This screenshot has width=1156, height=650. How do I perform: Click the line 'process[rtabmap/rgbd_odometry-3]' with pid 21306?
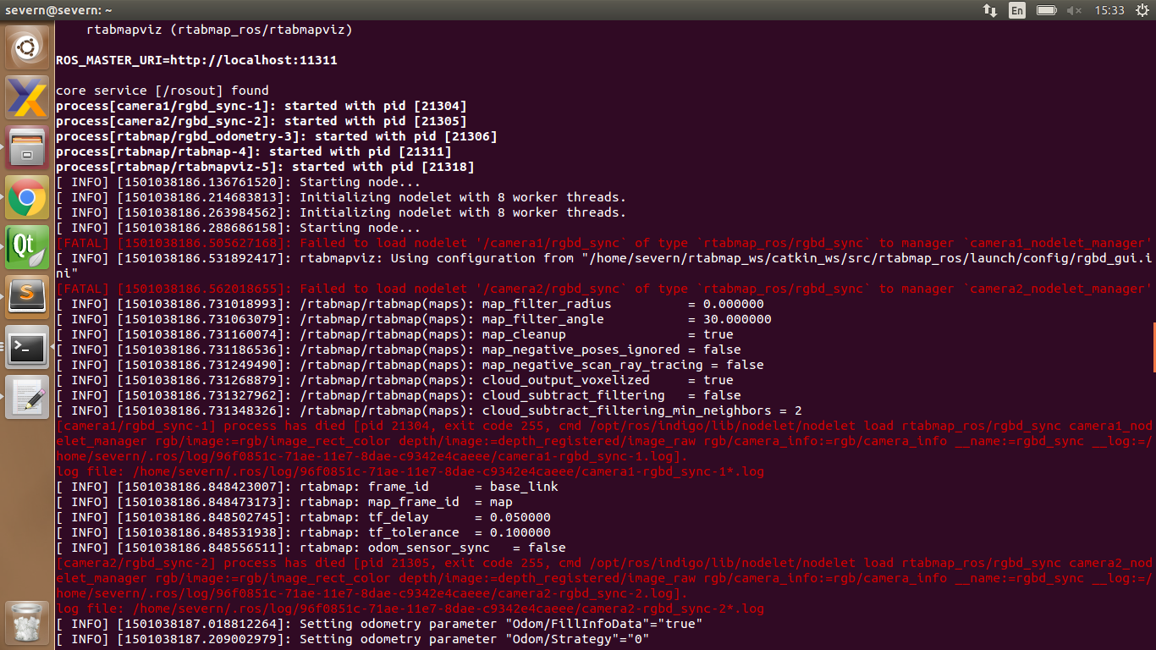coord(277,136)
